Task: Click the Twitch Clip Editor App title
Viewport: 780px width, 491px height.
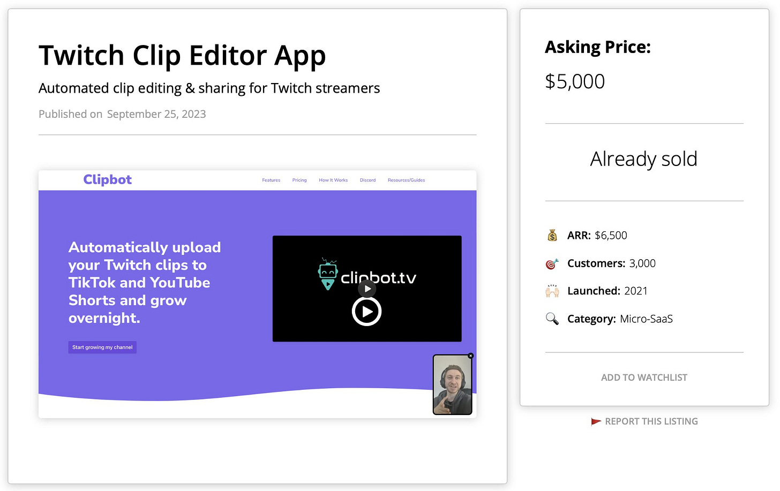Action: [x=182, y=56]
